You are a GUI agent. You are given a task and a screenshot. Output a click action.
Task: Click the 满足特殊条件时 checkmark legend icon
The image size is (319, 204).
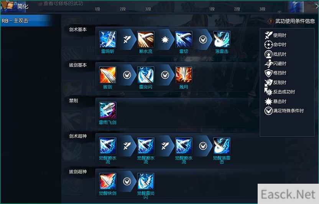268,111
